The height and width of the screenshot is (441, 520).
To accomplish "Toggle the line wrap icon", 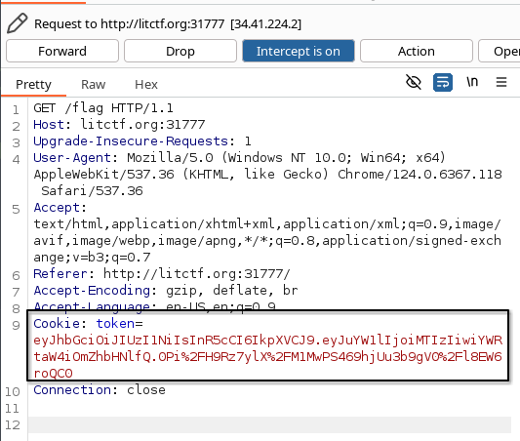I will (x=443, y=82).
